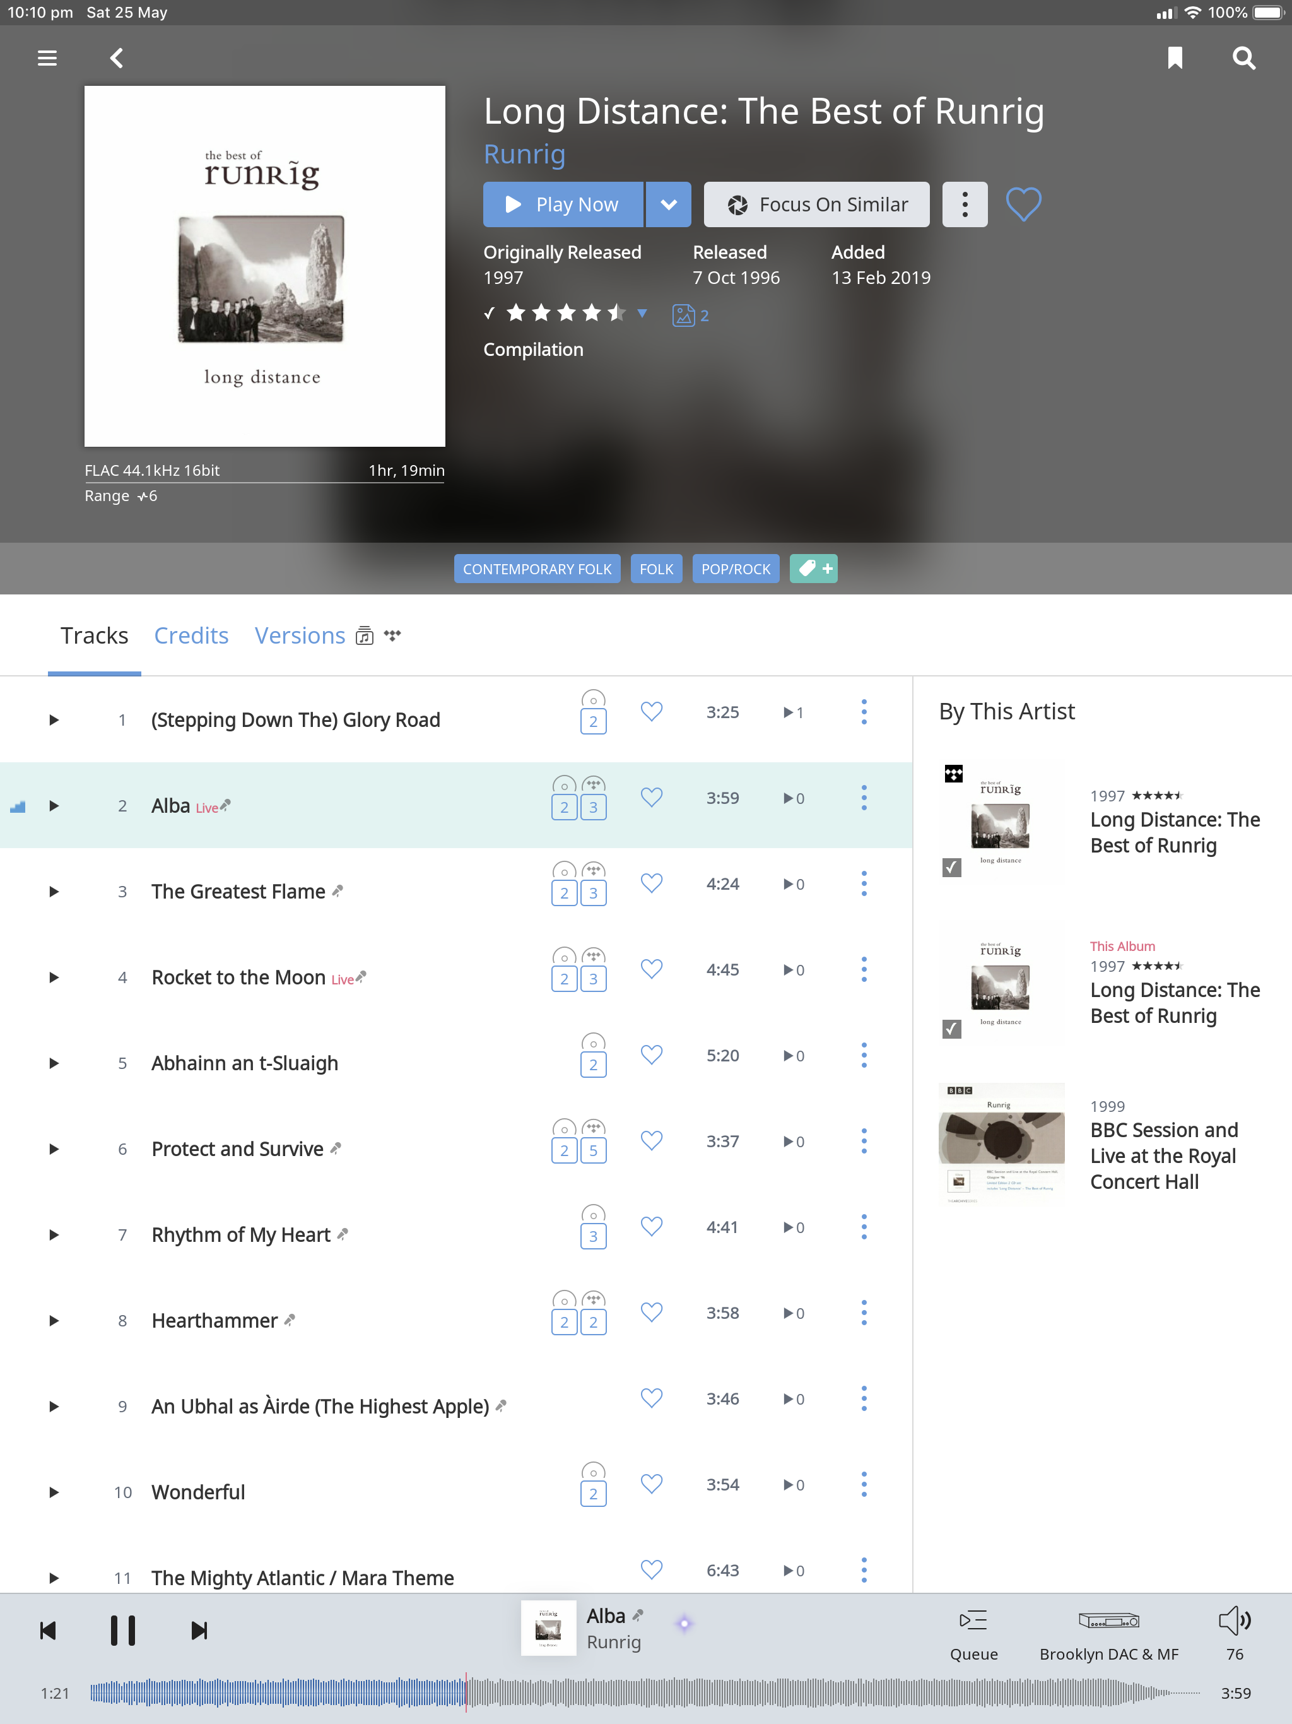This screenshot has height=1724, width=1292.
Task: Open TIDAL versions badge for Protect and Survive
Action: click(593, 1142)
